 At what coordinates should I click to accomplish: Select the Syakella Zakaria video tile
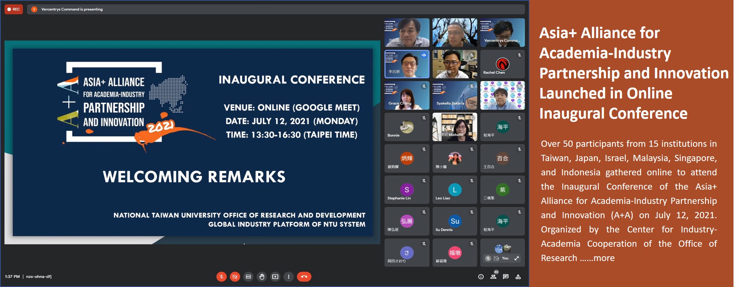click(455, 96)
